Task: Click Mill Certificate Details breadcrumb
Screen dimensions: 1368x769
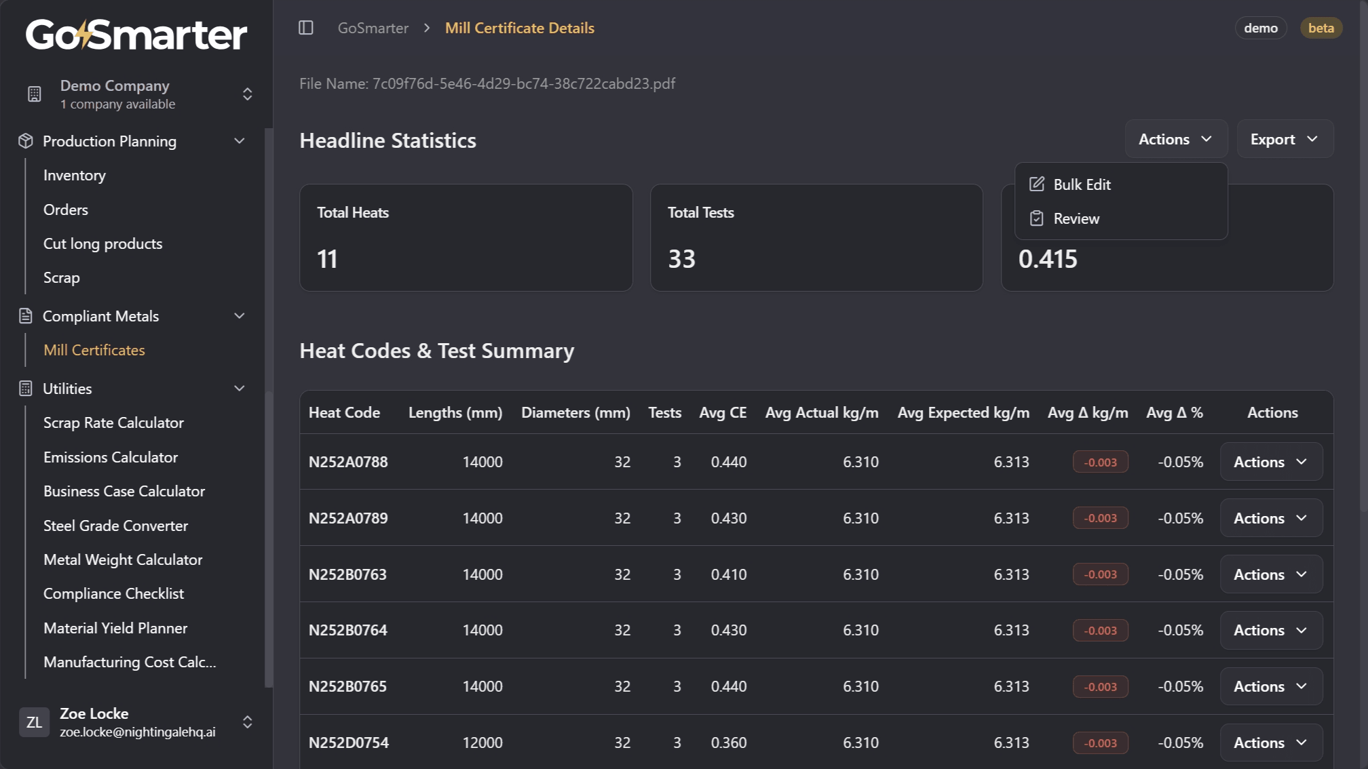Action: tap(520, 28)
